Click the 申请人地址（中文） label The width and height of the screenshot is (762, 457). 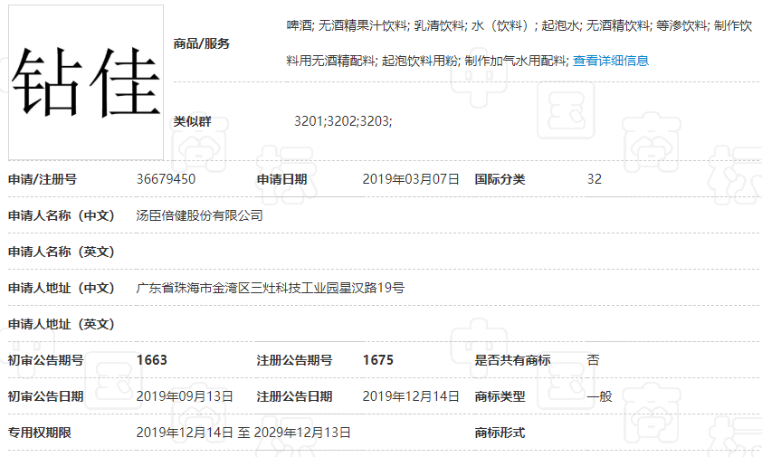click(x=62, y=288)
